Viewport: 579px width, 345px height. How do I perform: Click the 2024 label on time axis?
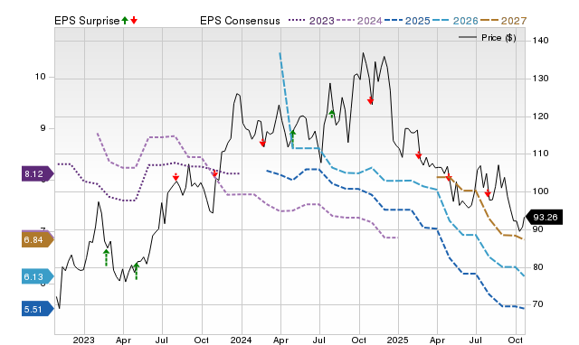(x=241, y=340)
